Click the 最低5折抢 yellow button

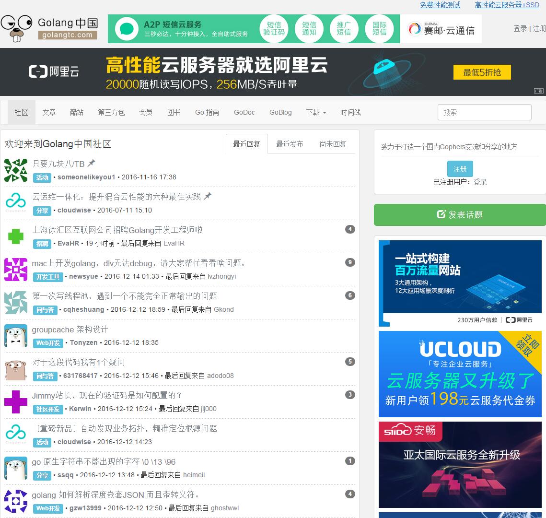pyautogui.click(x=482, y=72)
